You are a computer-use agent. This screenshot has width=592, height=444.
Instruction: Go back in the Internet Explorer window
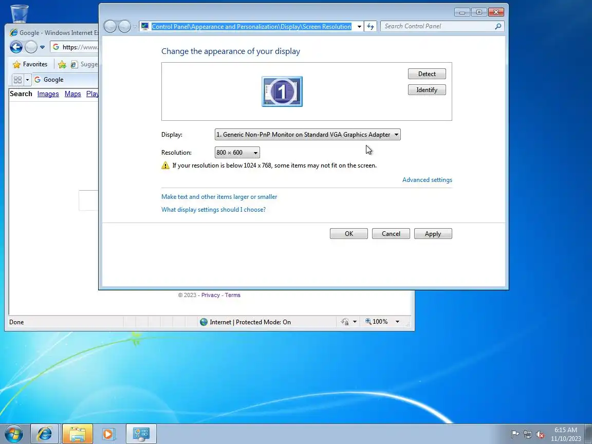click(x=16, y=47)
